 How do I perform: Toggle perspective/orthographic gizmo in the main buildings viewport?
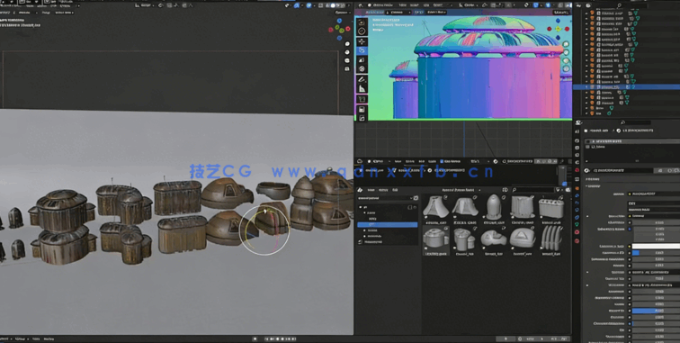point(347,68)
